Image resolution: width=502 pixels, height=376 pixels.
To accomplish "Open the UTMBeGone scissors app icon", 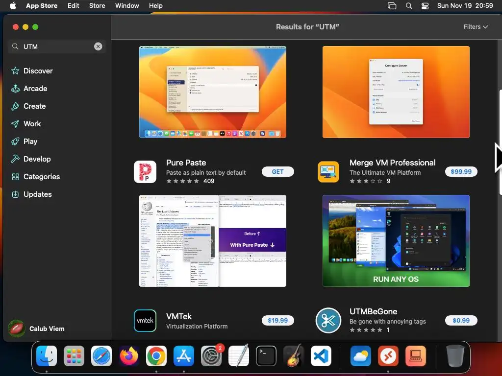I will click(x=328, y=320).
